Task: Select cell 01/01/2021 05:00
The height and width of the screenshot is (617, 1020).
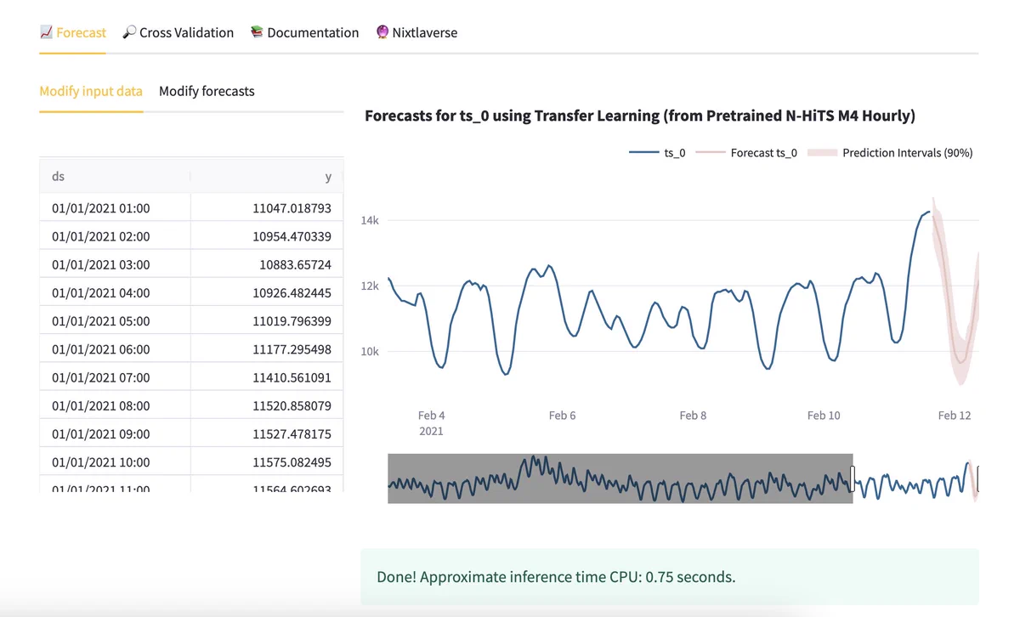Action: pyautogui.click(x=115, y=320)
